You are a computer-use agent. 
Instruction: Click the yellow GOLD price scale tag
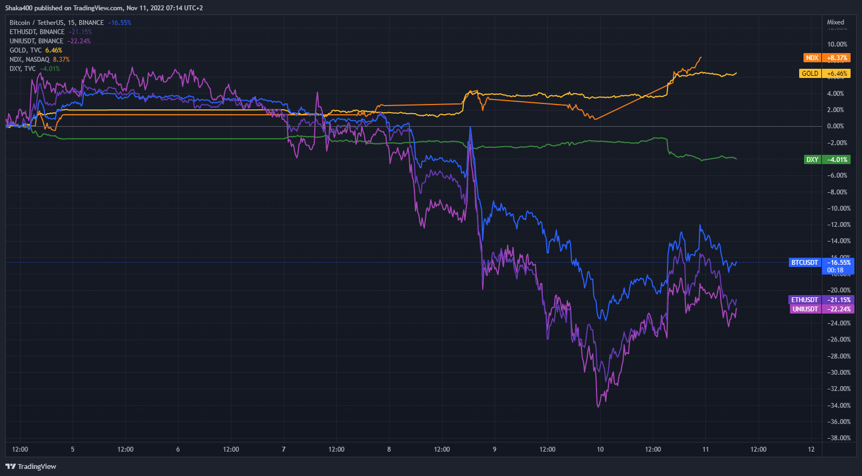point(810,74)
